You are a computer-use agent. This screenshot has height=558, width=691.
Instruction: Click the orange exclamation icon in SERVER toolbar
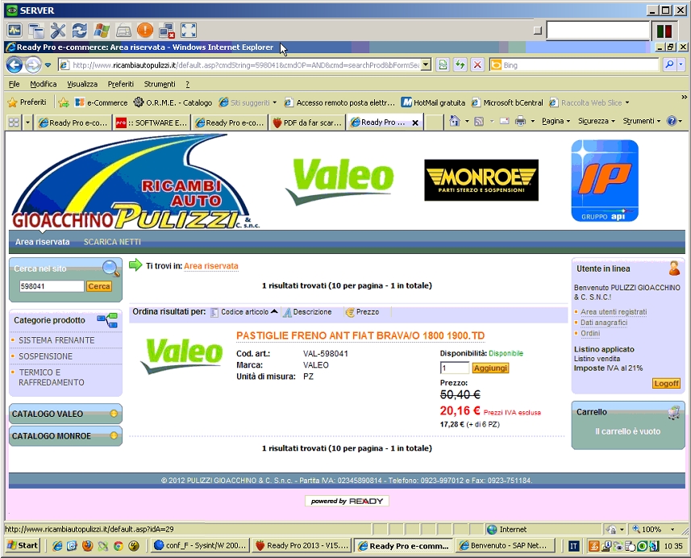tap(145, 31)
